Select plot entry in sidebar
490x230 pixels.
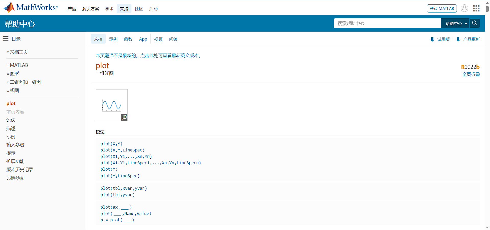click(x=11, y=103)
